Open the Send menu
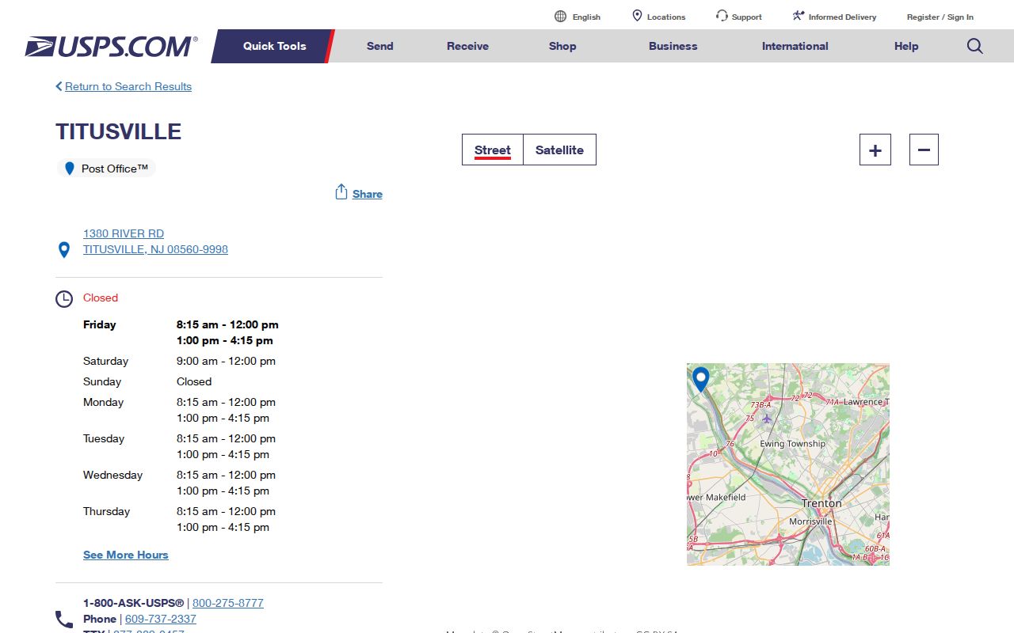The height and width of the screenshot is (633, 1014). tap(380, 46)
